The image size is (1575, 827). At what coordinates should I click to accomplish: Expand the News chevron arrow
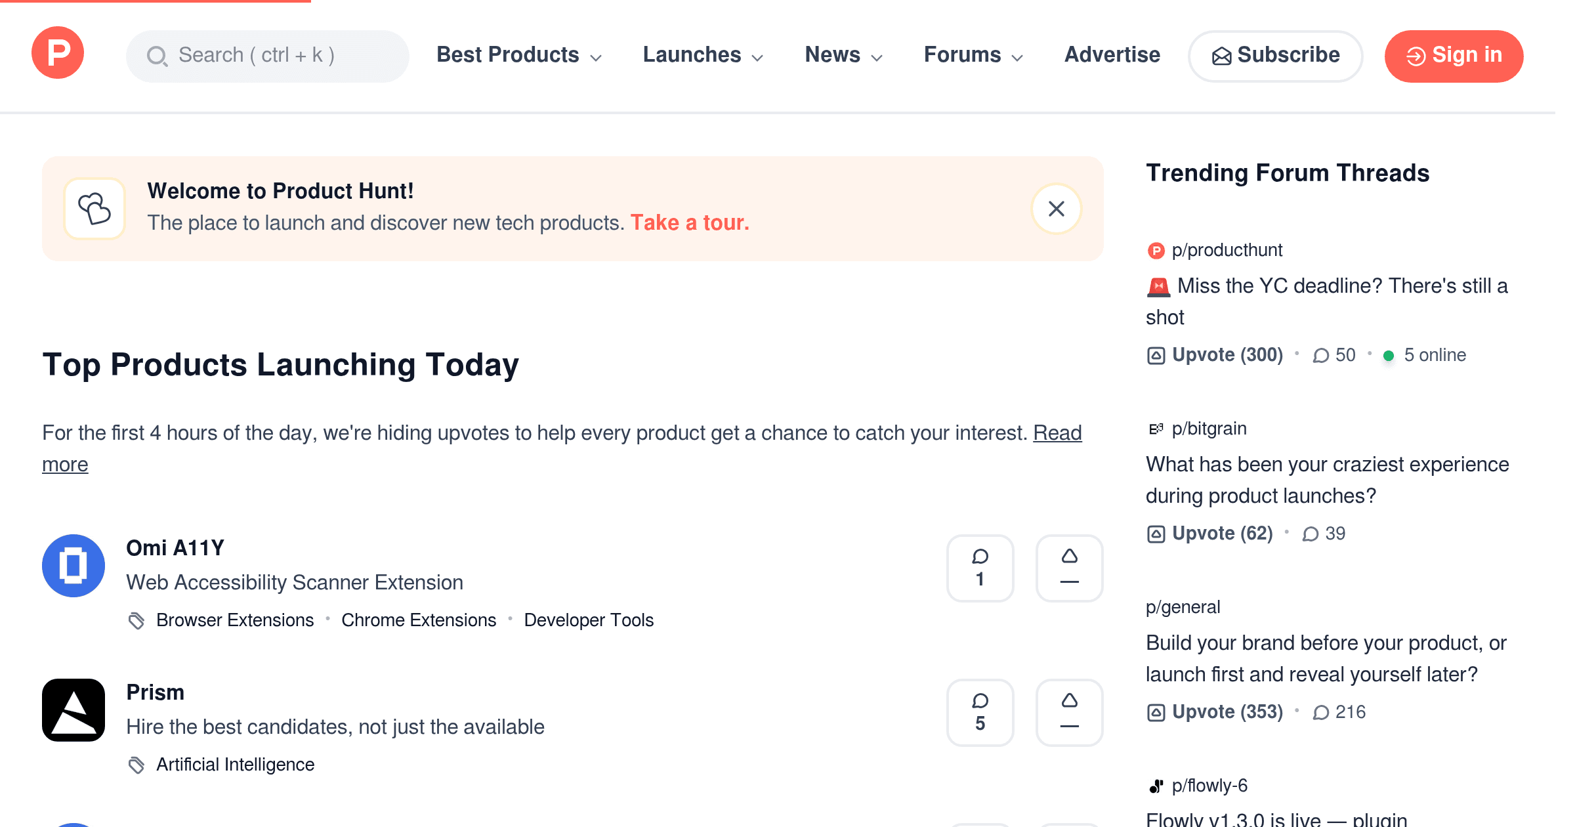click(x=877, y=58)
